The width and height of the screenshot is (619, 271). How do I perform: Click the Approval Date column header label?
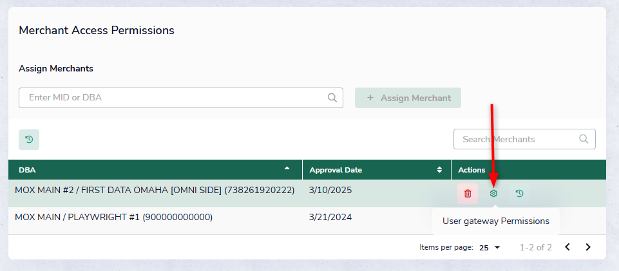[x=336, y=170]
